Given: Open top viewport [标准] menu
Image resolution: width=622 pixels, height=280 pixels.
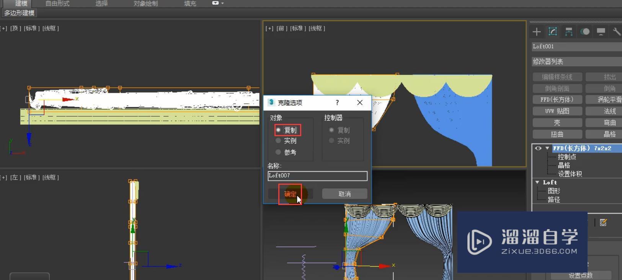Looking at the screenshot, I should pyautogui.click(x=32, y=28).
